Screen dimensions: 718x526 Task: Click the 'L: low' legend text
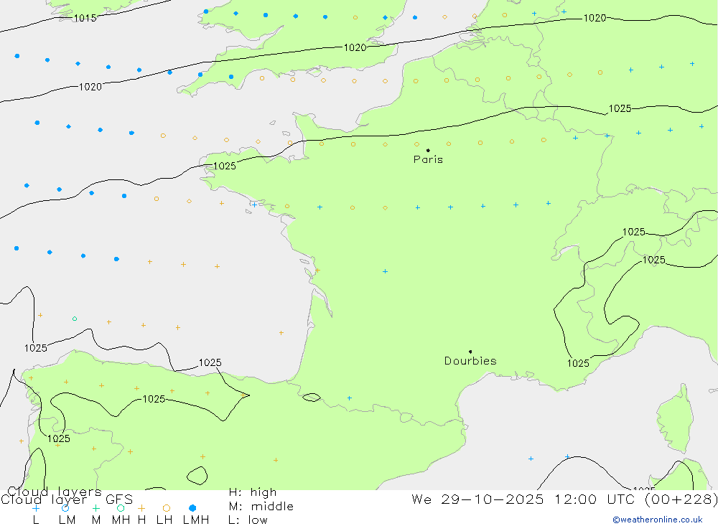coord(248,520)
